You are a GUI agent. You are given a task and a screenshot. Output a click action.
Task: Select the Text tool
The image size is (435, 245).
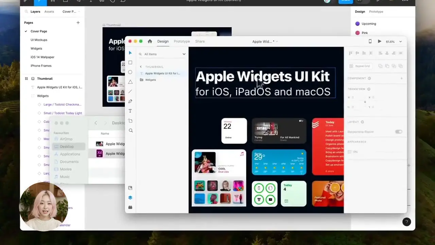coord(130,111)
